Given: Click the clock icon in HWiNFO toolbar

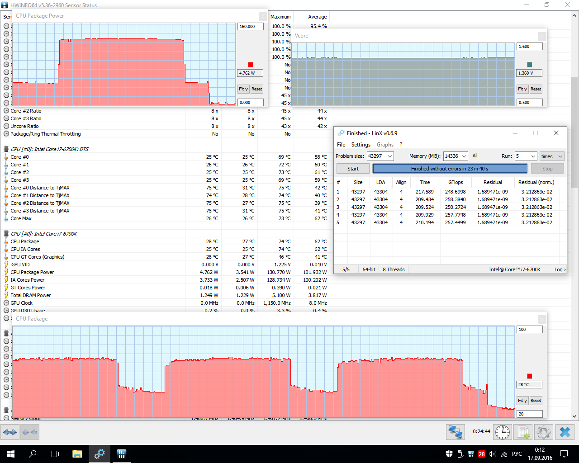Looking at the screenshot, I should (503, 432).
